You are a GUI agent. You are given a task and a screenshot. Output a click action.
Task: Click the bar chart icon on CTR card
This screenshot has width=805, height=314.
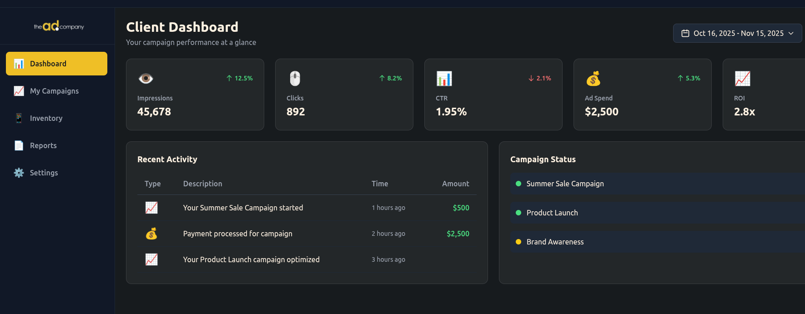tap(444, 79)
